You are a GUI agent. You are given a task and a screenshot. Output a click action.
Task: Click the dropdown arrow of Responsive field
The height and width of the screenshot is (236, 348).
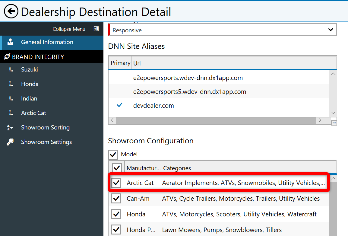[331, 30]
